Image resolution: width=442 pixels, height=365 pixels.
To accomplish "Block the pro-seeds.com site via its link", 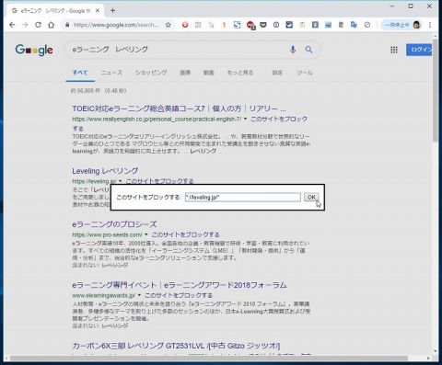I will click(185, 234).
